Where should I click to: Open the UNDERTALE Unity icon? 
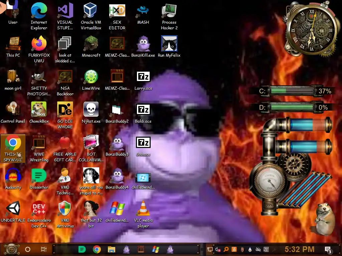point(13,212)
